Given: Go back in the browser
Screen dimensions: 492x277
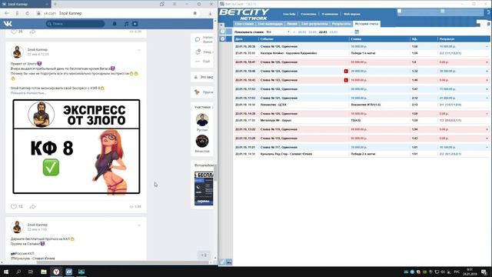Looking at the screenshot, I should click(x=7, y=13).
